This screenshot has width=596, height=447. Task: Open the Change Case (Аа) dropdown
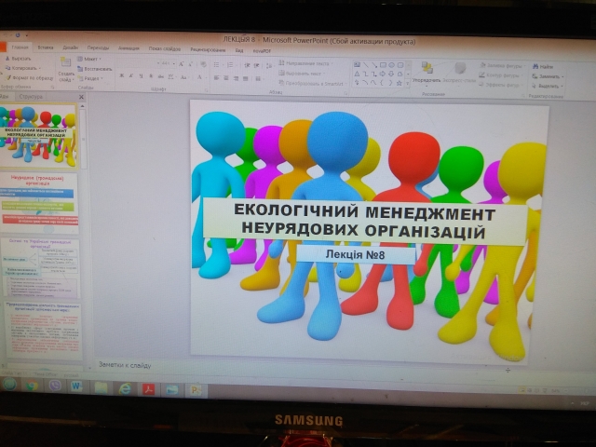pyautogui.click(x=184, y=77)
